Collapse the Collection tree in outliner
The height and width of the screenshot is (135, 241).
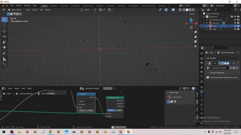(x=204, y=16)
